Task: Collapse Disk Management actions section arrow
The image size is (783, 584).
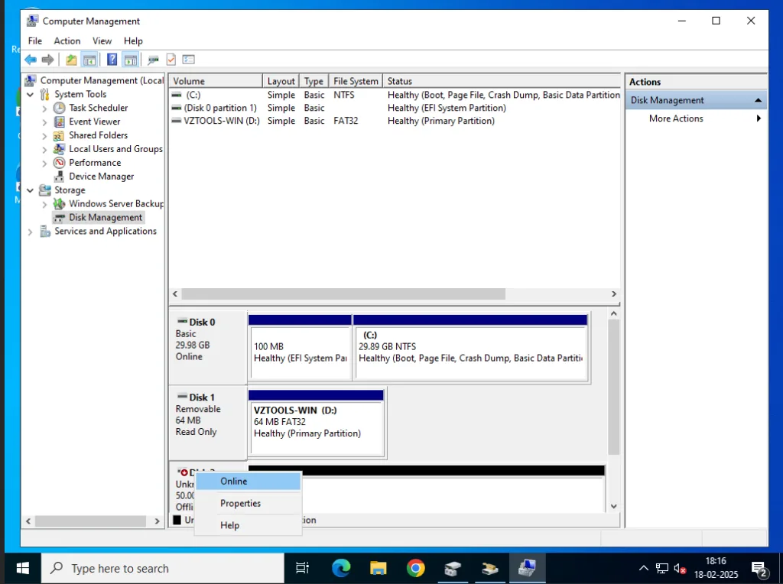Action: tap(758, 100)
